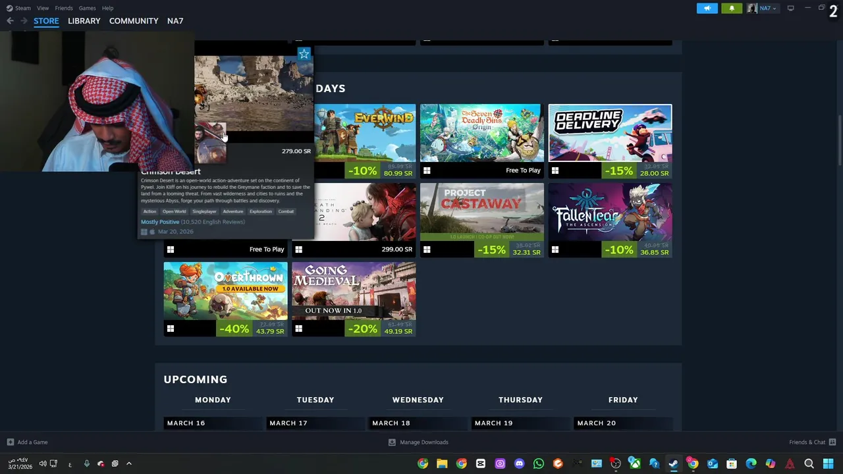Click Overthrown's -40% discount badge
The height and width of the screenshot is (474, 843).
[235, 329]
